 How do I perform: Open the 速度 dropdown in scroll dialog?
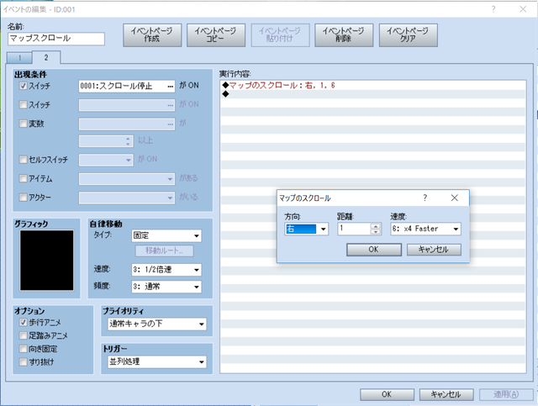click(x=425, y=229)
